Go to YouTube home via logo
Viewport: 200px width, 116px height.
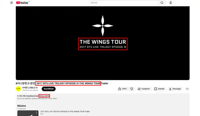[x=22, y=3]
